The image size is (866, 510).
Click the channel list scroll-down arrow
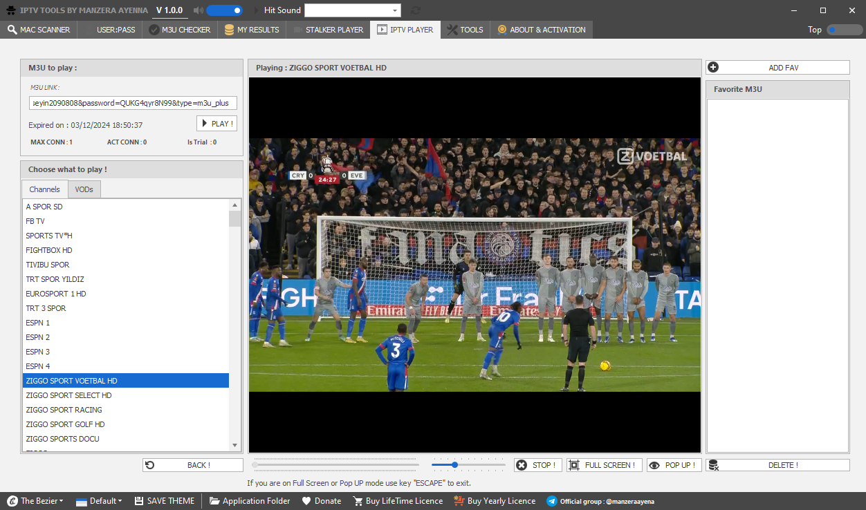tap(235, 445)
